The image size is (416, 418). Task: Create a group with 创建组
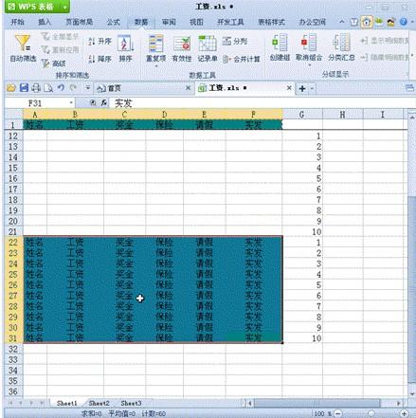point(280,47)
